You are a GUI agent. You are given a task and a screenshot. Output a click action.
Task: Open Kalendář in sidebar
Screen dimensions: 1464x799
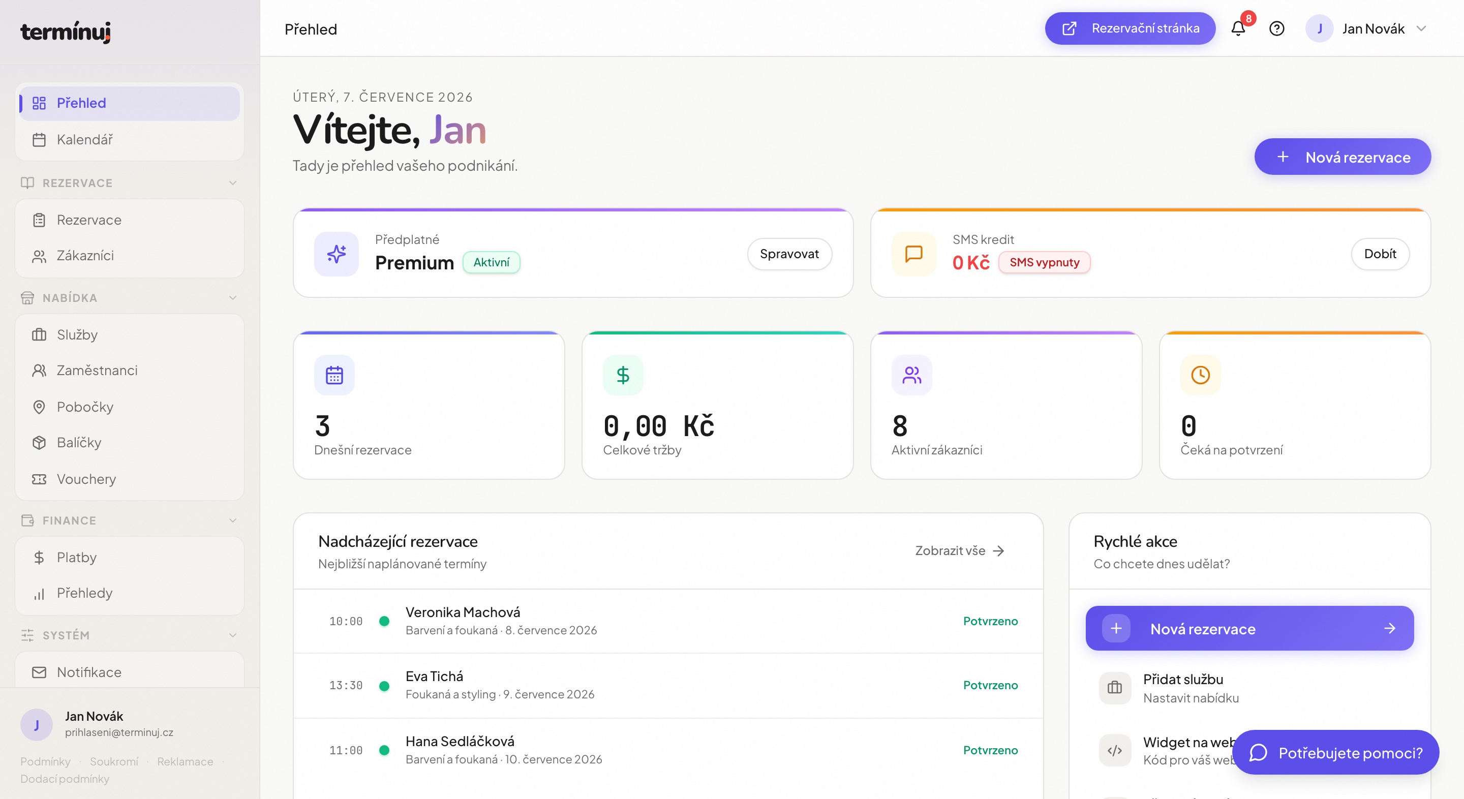click(x=130, y=140)
